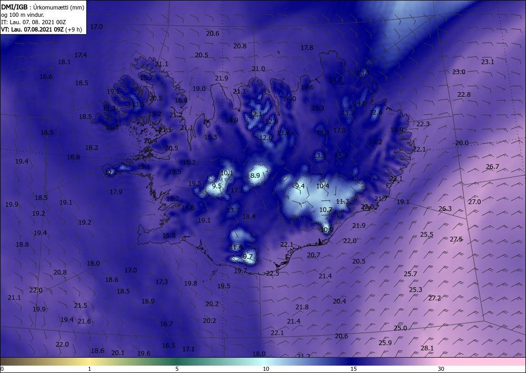The image size is (526, 373).
Task: Click the 18.1 value on the map
Action: [64, 62]
